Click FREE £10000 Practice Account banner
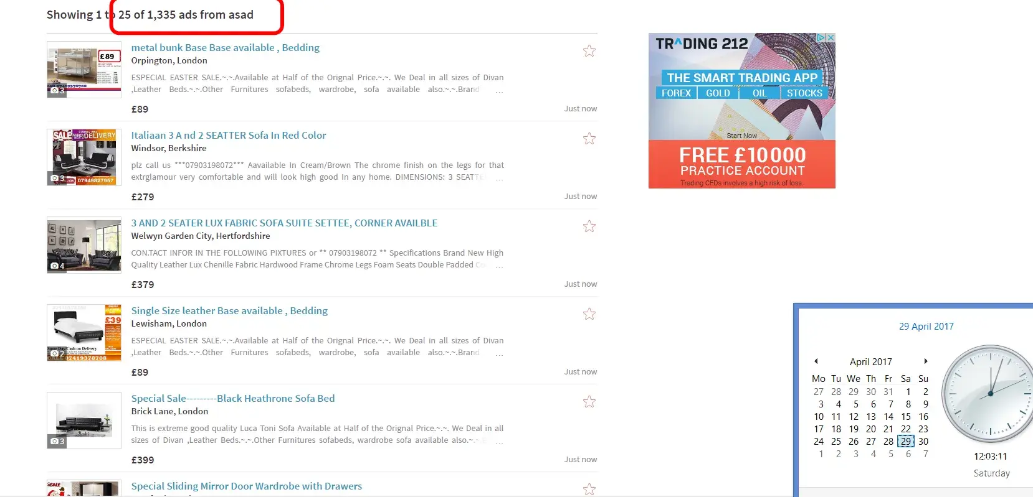The image size is (1033, 497). [742, 163]
